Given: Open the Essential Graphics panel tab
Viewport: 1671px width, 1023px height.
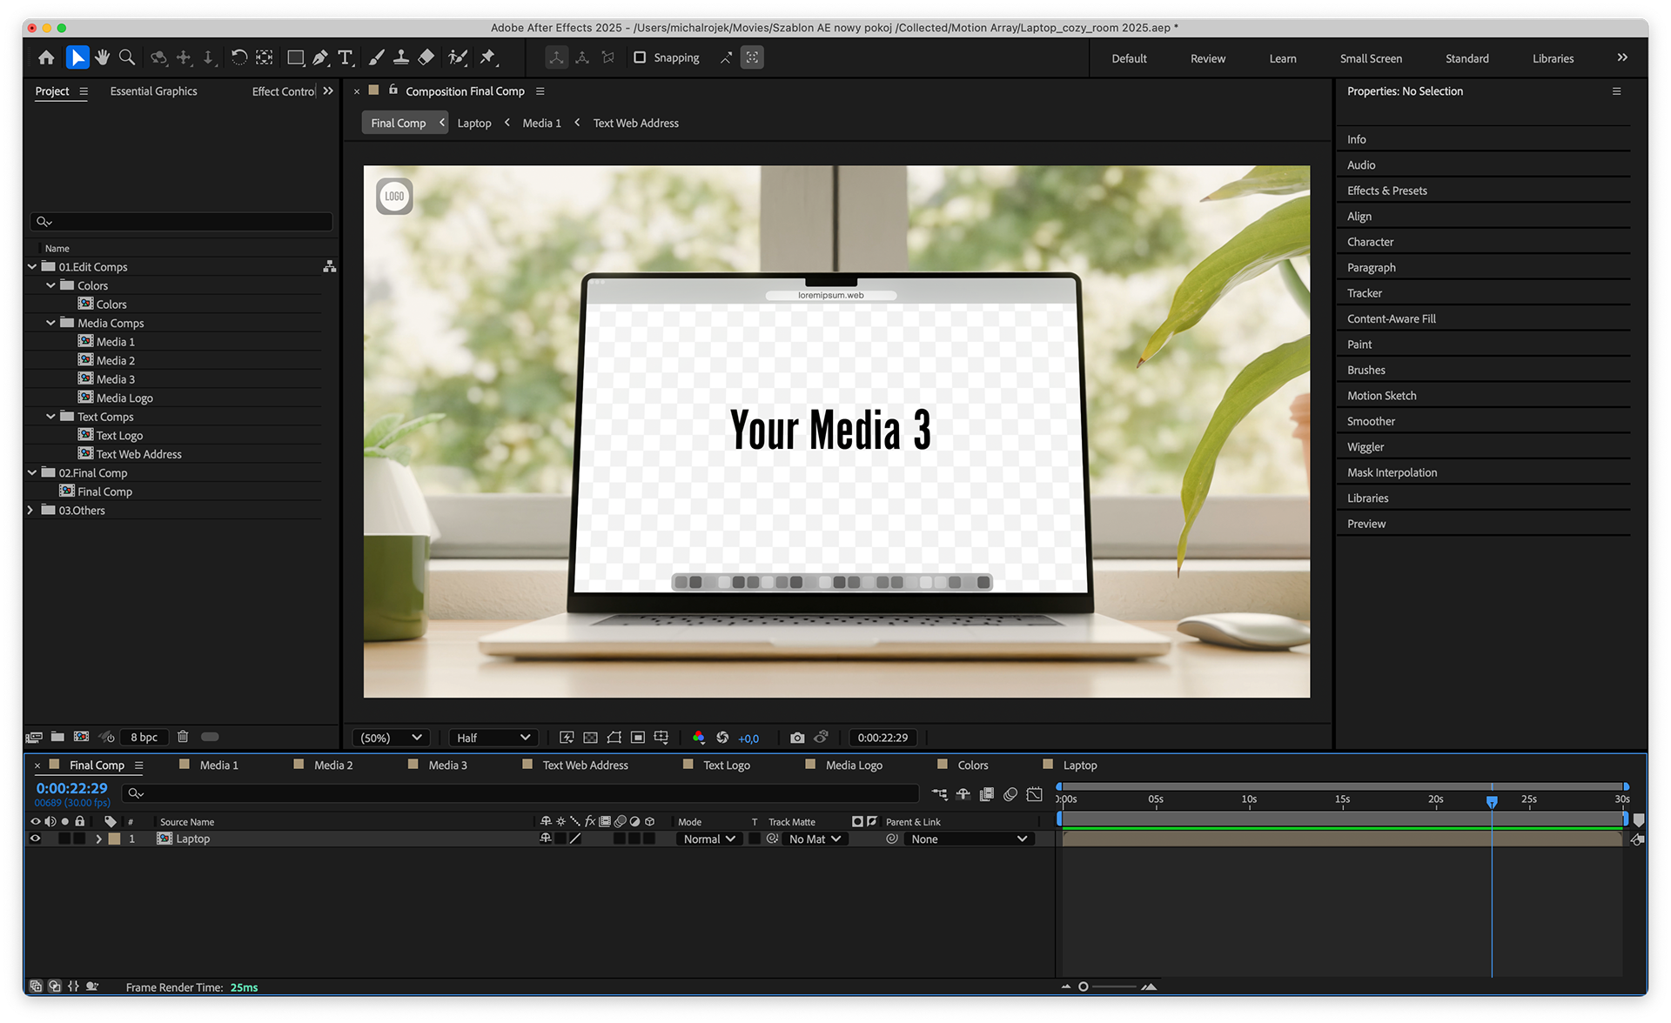Looking at the screenshot, I should [153, 91].
